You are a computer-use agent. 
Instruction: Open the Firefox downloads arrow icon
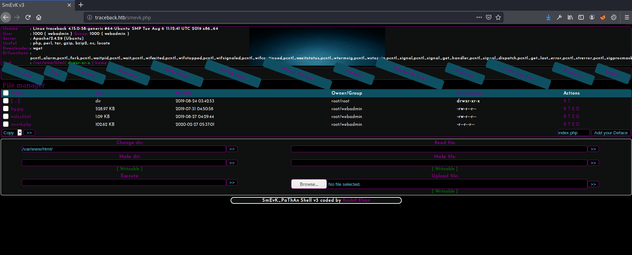(x=548, y=17)
